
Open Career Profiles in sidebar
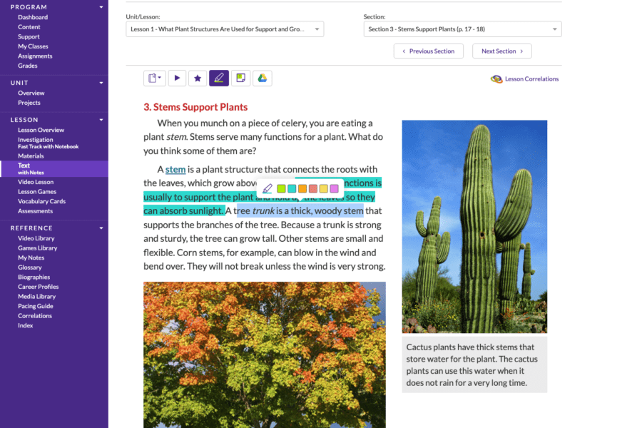pyautogui.click(x=38, y=287)
